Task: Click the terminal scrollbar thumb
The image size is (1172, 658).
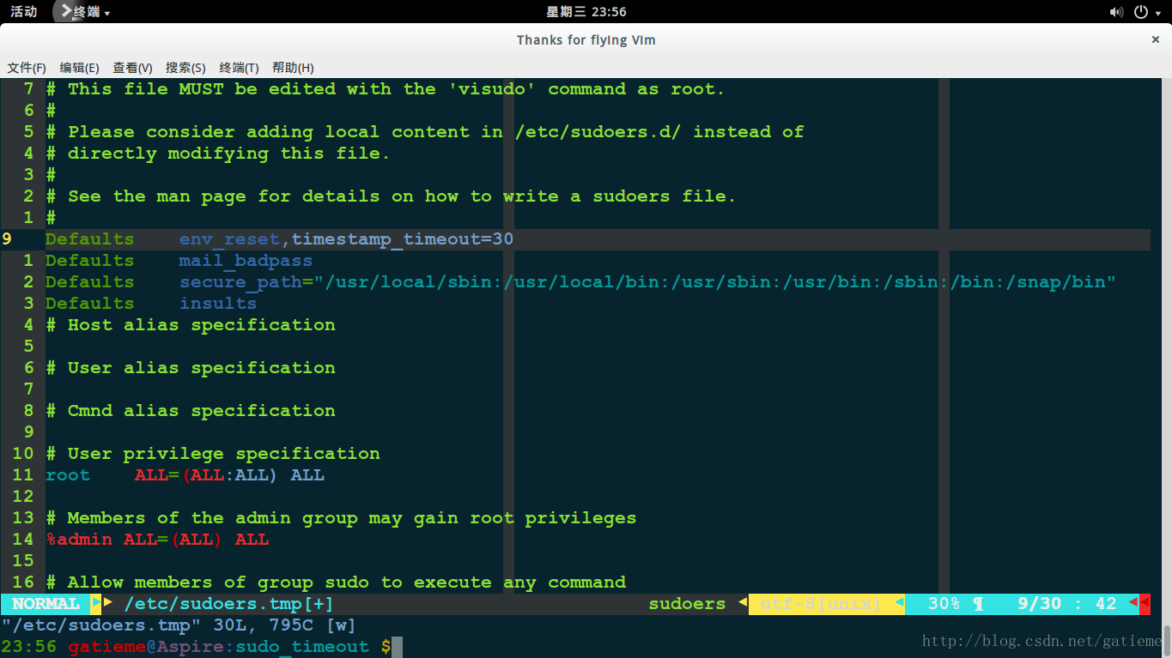Action: click(1166, 640)
